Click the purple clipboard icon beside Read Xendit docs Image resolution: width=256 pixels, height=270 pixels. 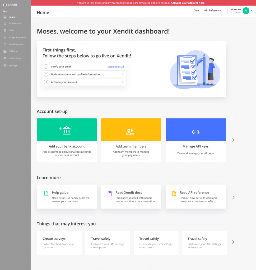tap(110, 194)
